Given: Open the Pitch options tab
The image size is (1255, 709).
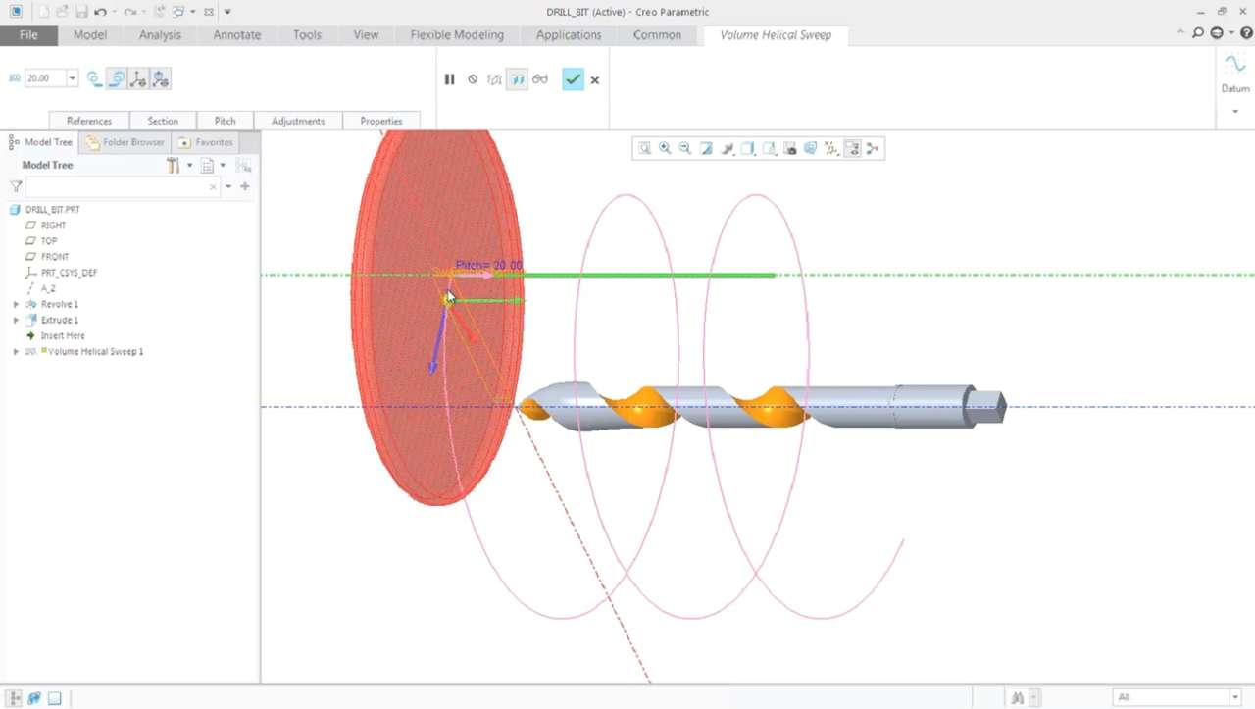Looking at the screenshot, I should click(225, 121).
